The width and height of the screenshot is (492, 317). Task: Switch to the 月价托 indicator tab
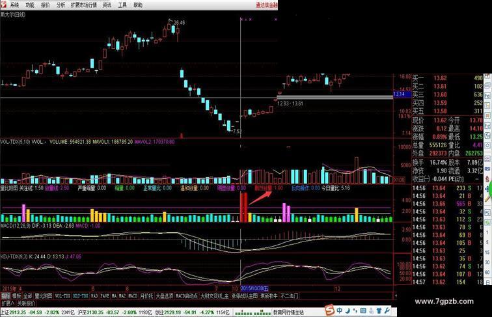pos(146,296)
